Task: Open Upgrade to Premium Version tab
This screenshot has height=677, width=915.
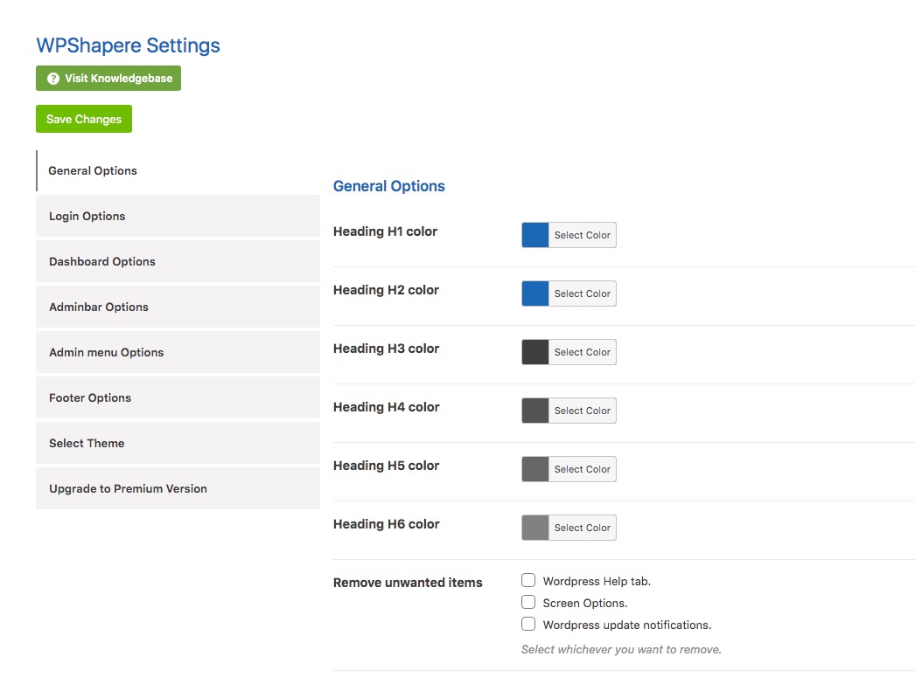Action: click(x=178, y=489)
